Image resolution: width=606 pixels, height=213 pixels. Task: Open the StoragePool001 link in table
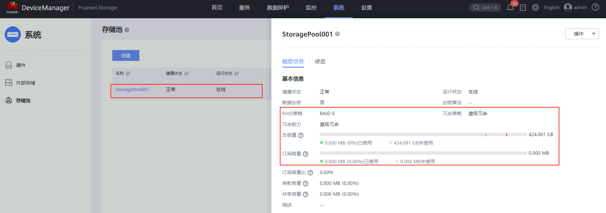tap(132, 89)
